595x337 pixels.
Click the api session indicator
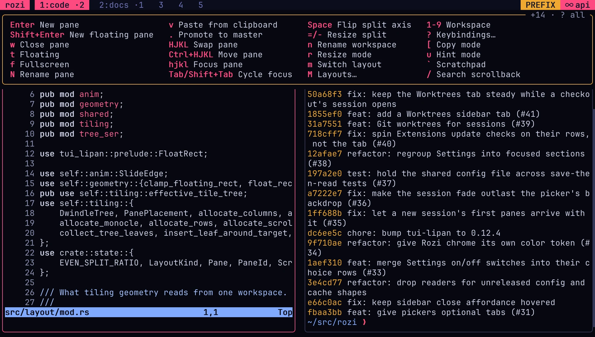pos(578,5)
